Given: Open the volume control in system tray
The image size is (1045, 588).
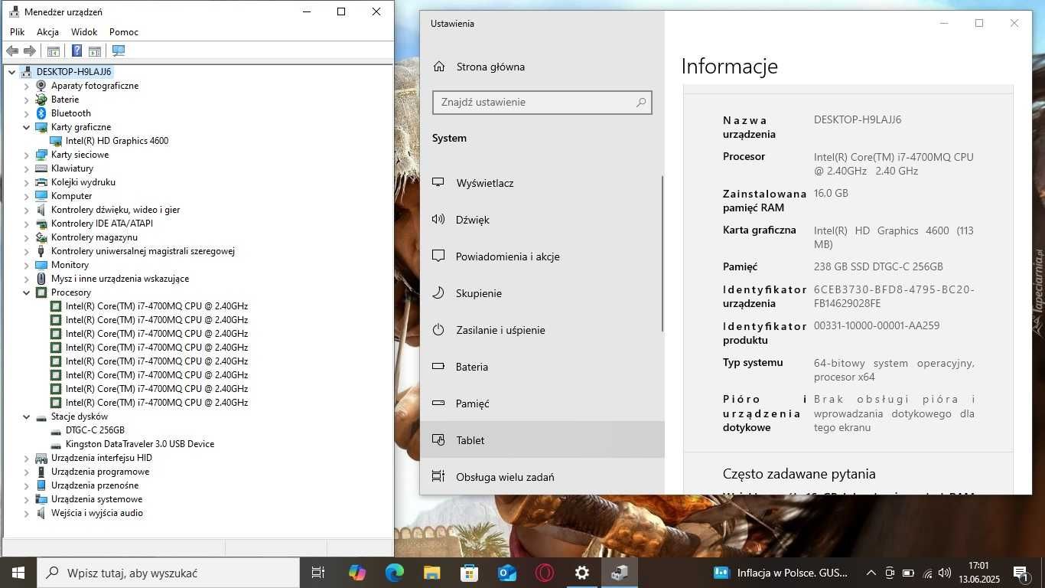Looking at the screenshot, I should 945,573.
